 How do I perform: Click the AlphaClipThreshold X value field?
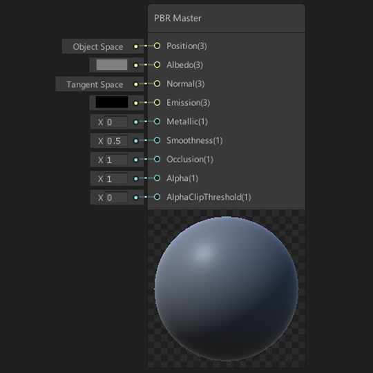(116, 198)
